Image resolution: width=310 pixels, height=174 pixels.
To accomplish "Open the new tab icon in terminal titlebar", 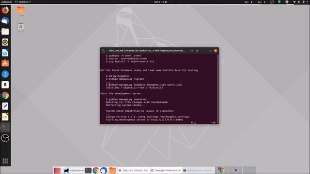I will (191, 51).
